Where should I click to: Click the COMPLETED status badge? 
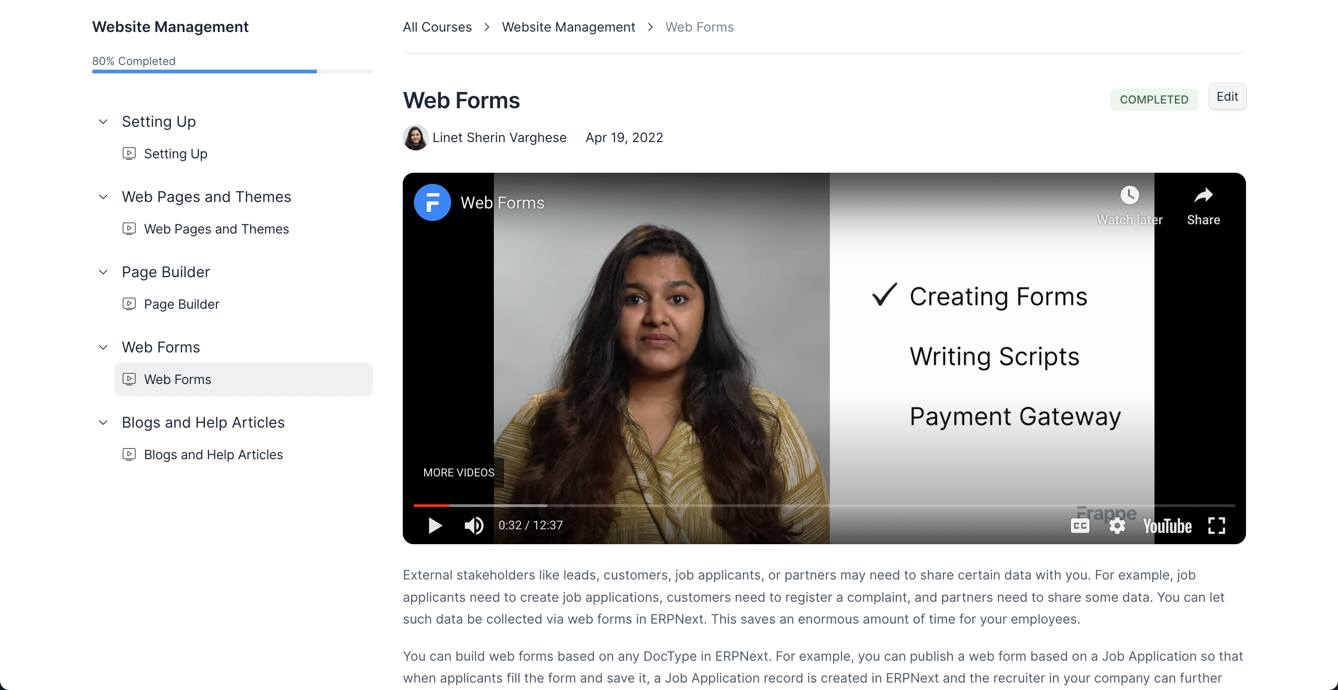tap(1154, 99)
